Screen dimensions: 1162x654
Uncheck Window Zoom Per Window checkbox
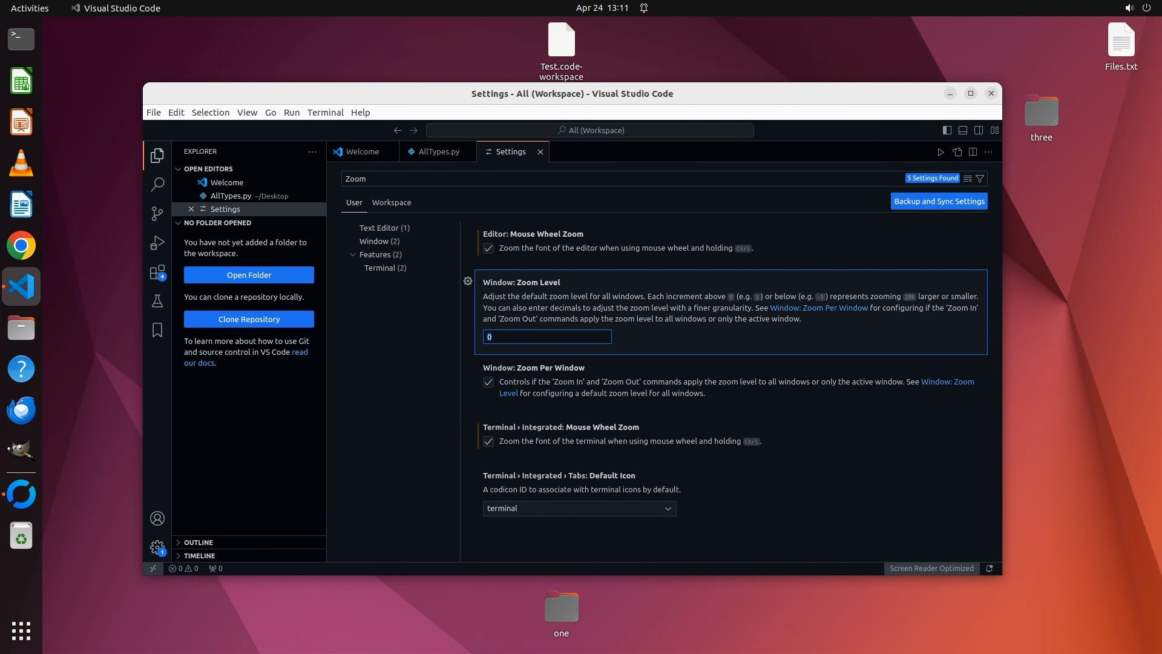(x=488, y=382)
